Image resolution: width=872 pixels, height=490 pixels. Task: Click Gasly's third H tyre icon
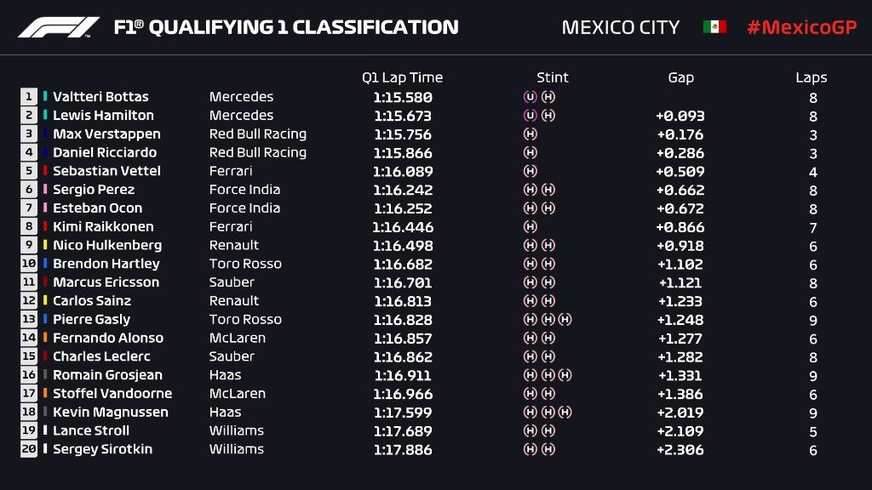tap(565, 320)
